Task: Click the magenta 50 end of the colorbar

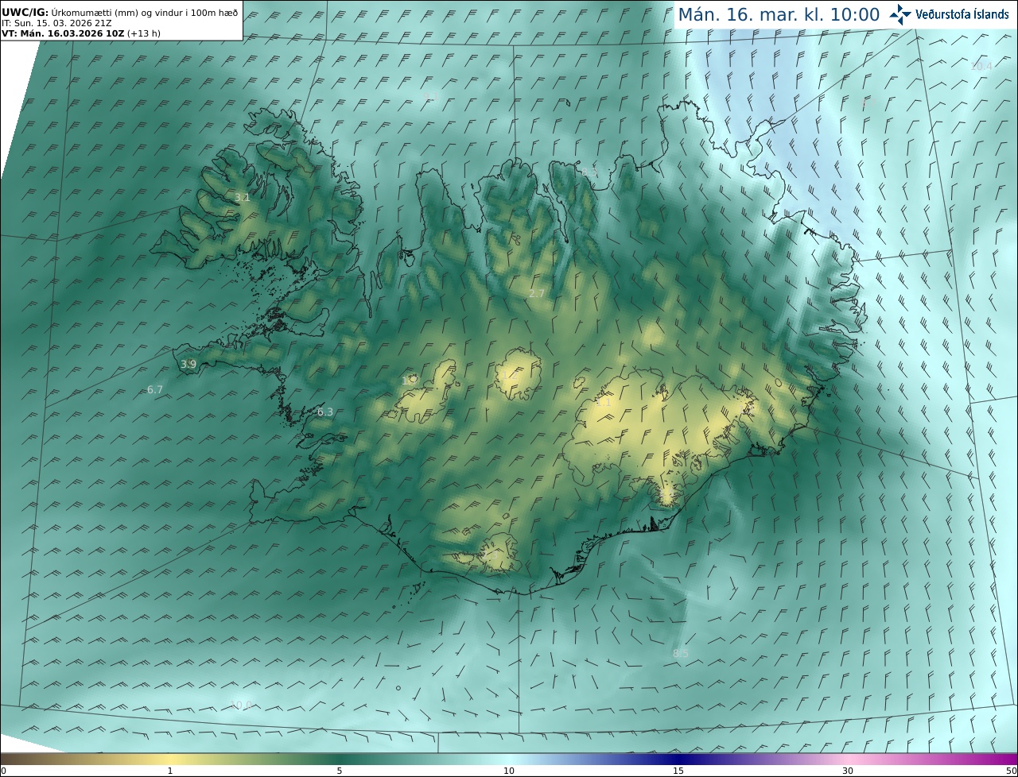Action: point(1011,771)
